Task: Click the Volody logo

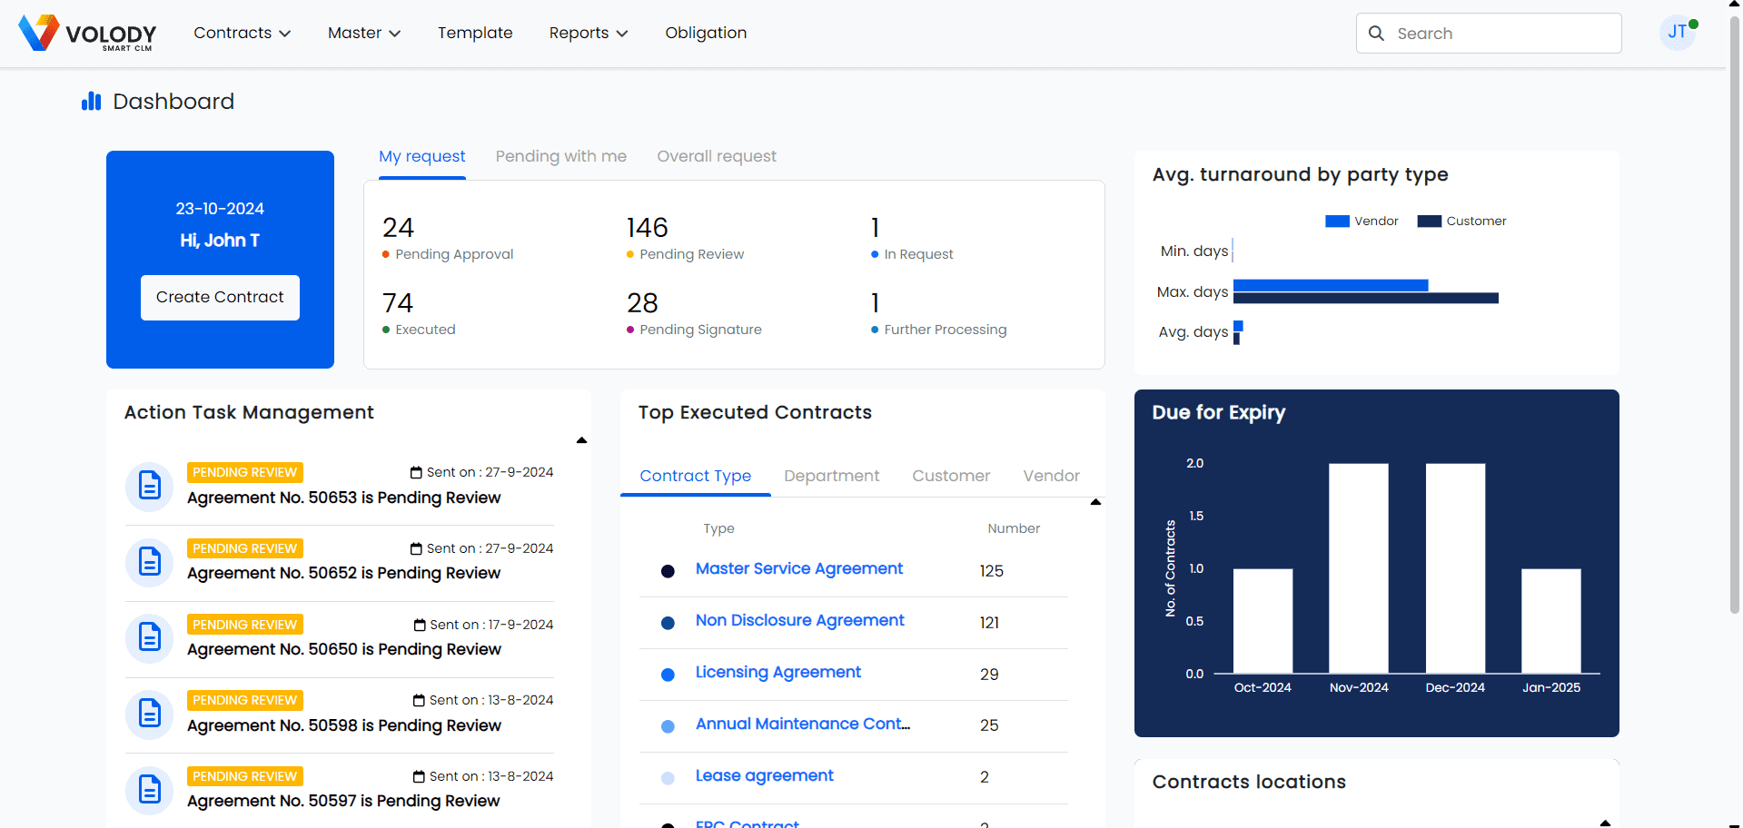Action: point(87,33)
